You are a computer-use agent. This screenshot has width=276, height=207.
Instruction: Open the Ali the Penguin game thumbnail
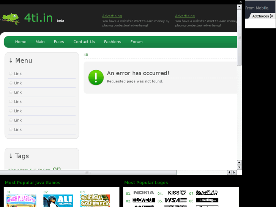pos(58,201)
